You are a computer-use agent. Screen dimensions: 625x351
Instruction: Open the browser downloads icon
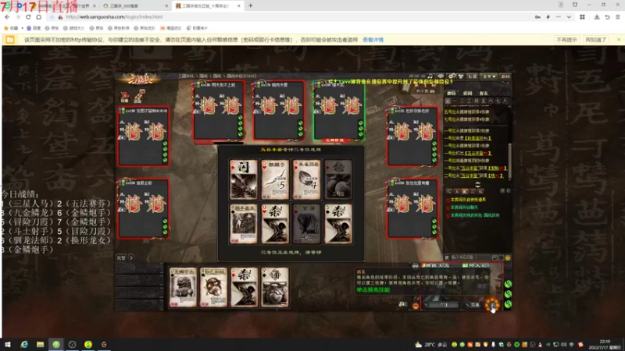597,17
